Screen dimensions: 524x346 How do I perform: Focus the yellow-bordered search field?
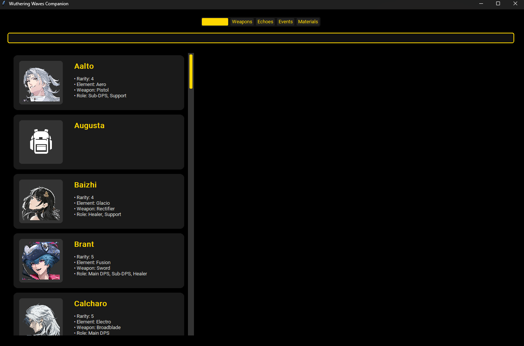coord(261,38)
